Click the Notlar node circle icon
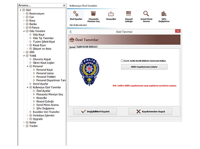The width and height of the screenshot is (200, 149). (27, 122)
